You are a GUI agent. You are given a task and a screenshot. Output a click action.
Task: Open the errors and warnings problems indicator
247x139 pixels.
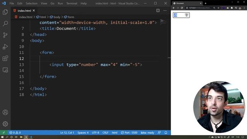click(x=15, y=132)
